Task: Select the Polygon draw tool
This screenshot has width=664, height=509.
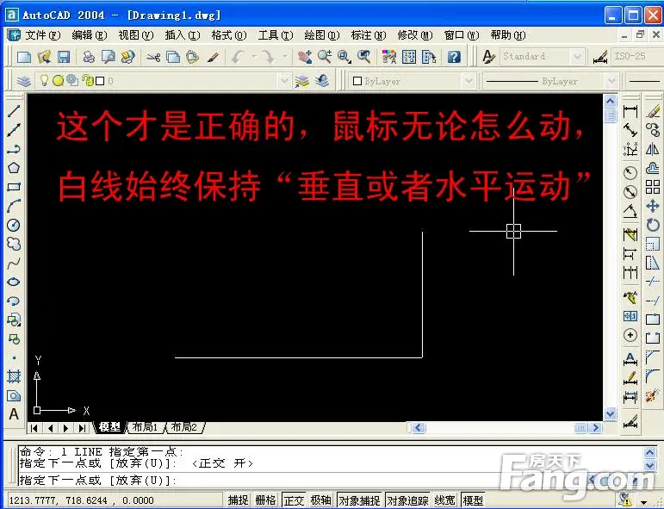Action: pyautogui.click(x=14, y=168)
